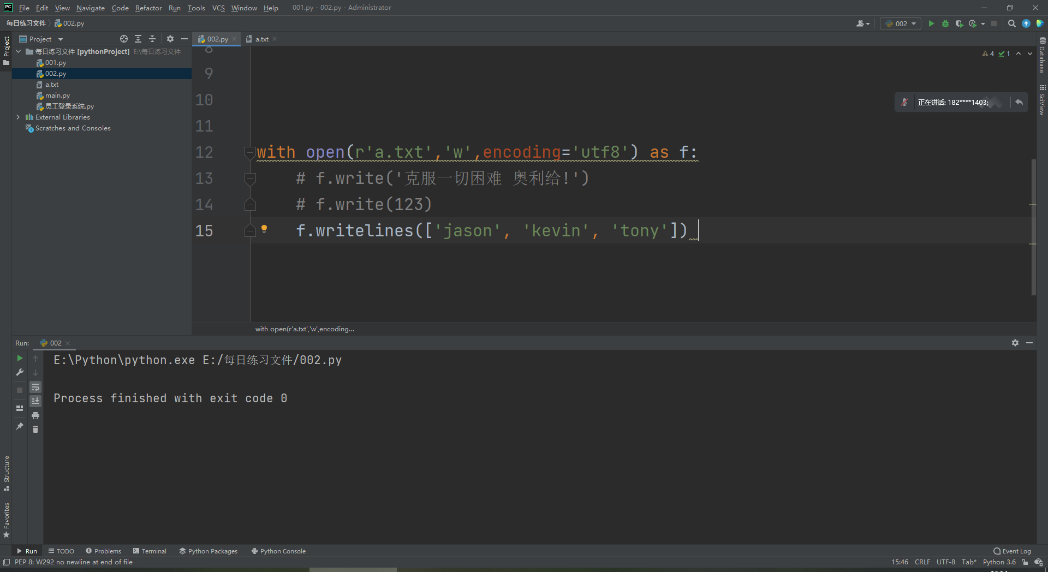Click the IDE notifications icon in status bar
This screenshot has height=572, width=1048.
1038,562
